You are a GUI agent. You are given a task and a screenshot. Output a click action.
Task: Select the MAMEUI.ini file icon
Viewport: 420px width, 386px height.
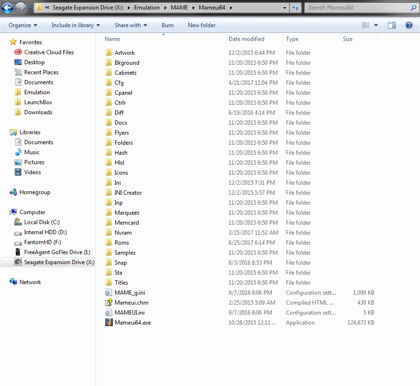(x=108, y=313)
